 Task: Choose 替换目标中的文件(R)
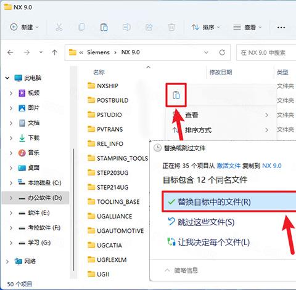coord(229,202)
